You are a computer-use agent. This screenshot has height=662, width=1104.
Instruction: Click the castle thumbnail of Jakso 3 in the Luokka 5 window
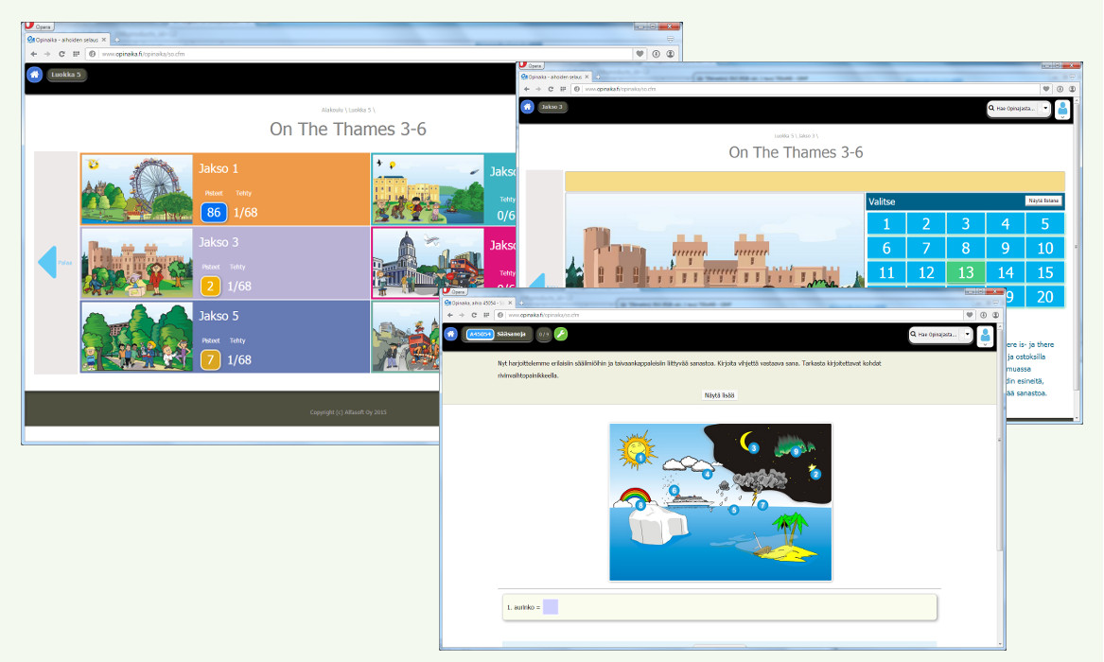[136, 263]
